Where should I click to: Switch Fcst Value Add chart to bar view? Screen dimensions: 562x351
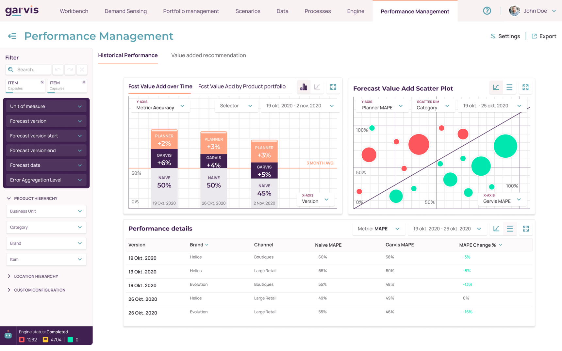[304, 87]
